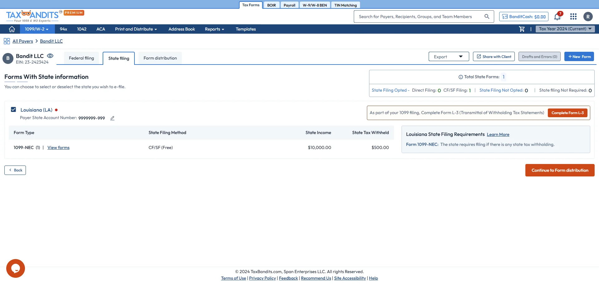This screenshot has width=599, height=284.
Task: Open Louisiana requirements Learn More link
Action: 498,135
